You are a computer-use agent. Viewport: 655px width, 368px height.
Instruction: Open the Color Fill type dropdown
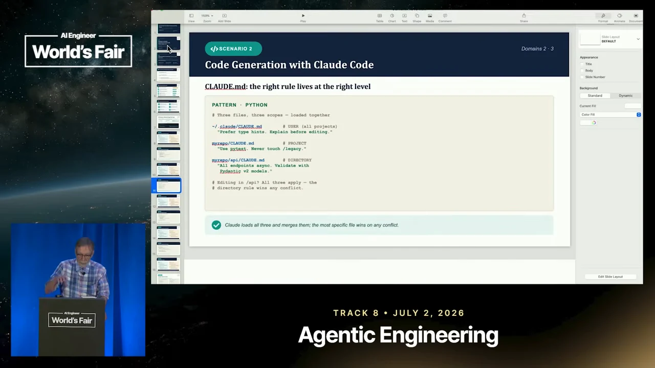(610, 114)
